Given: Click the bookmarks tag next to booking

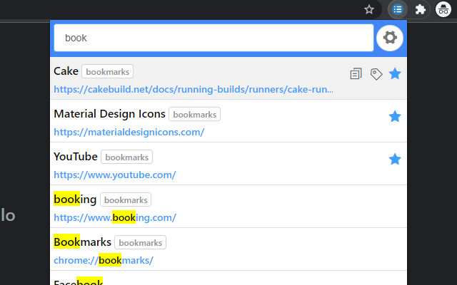Looking at the screenshot, I should point(126,199).
